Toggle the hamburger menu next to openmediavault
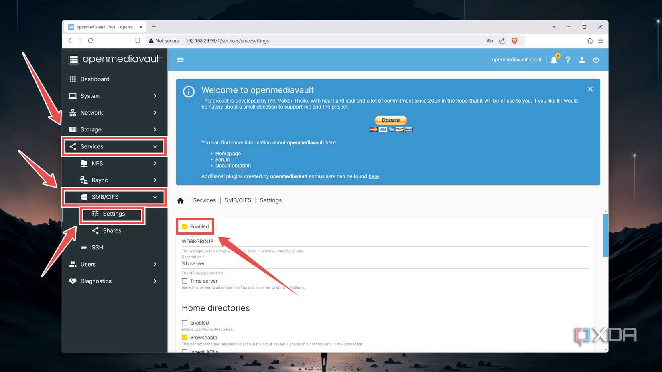Image resolution: width=662 pixels, height=372 pixels. tap(180, 59)
